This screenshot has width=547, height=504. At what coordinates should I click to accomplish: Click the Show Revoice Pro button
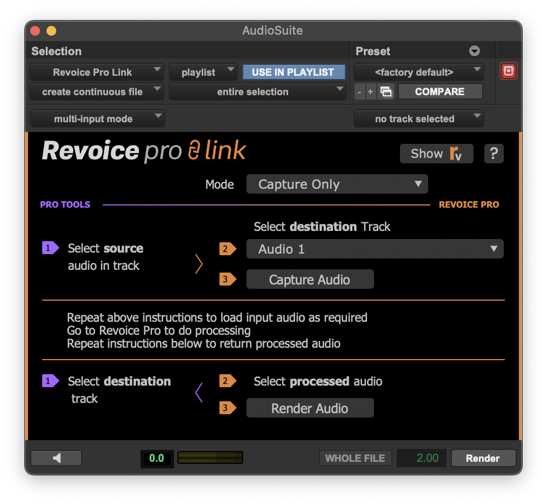pos(436,154)
